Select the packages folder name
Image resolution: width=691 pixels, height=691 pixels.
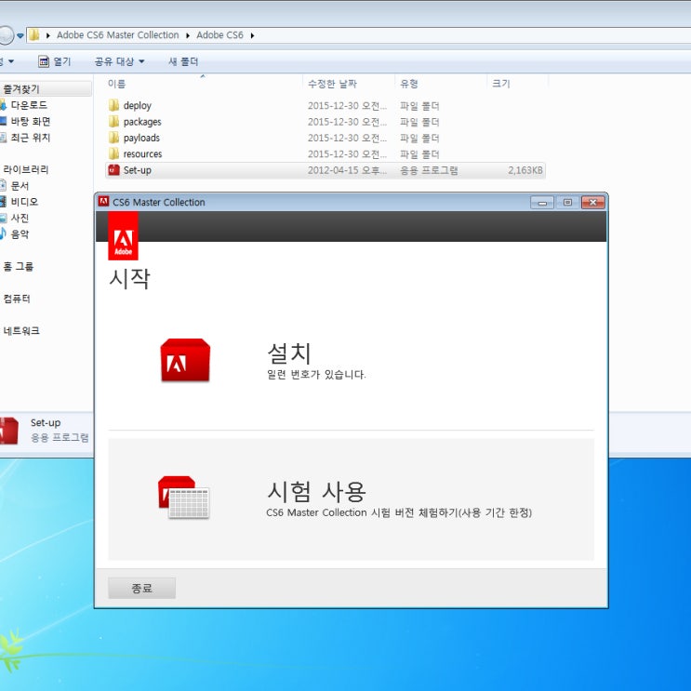pyautogui.click(x=142, y=122)
